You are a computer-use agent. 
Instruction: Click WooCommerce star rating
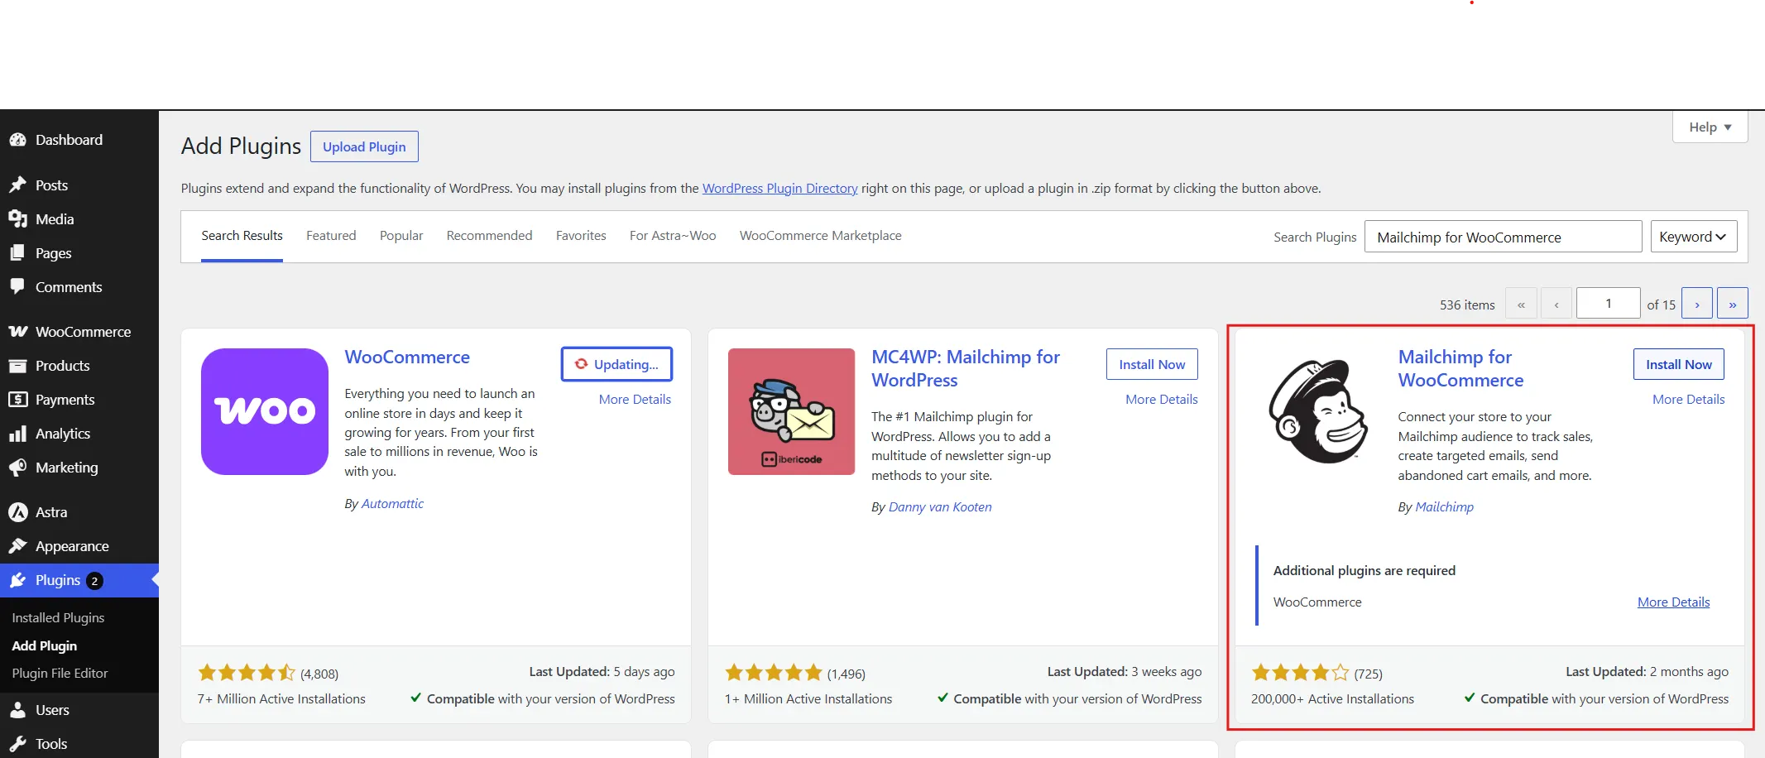[x=247, y=673]
